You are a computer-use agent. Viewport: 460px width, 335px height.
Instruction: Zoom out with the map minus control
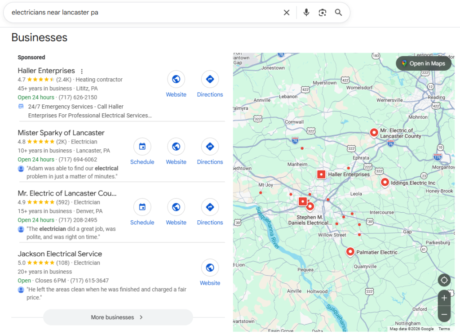coord(444,314)
